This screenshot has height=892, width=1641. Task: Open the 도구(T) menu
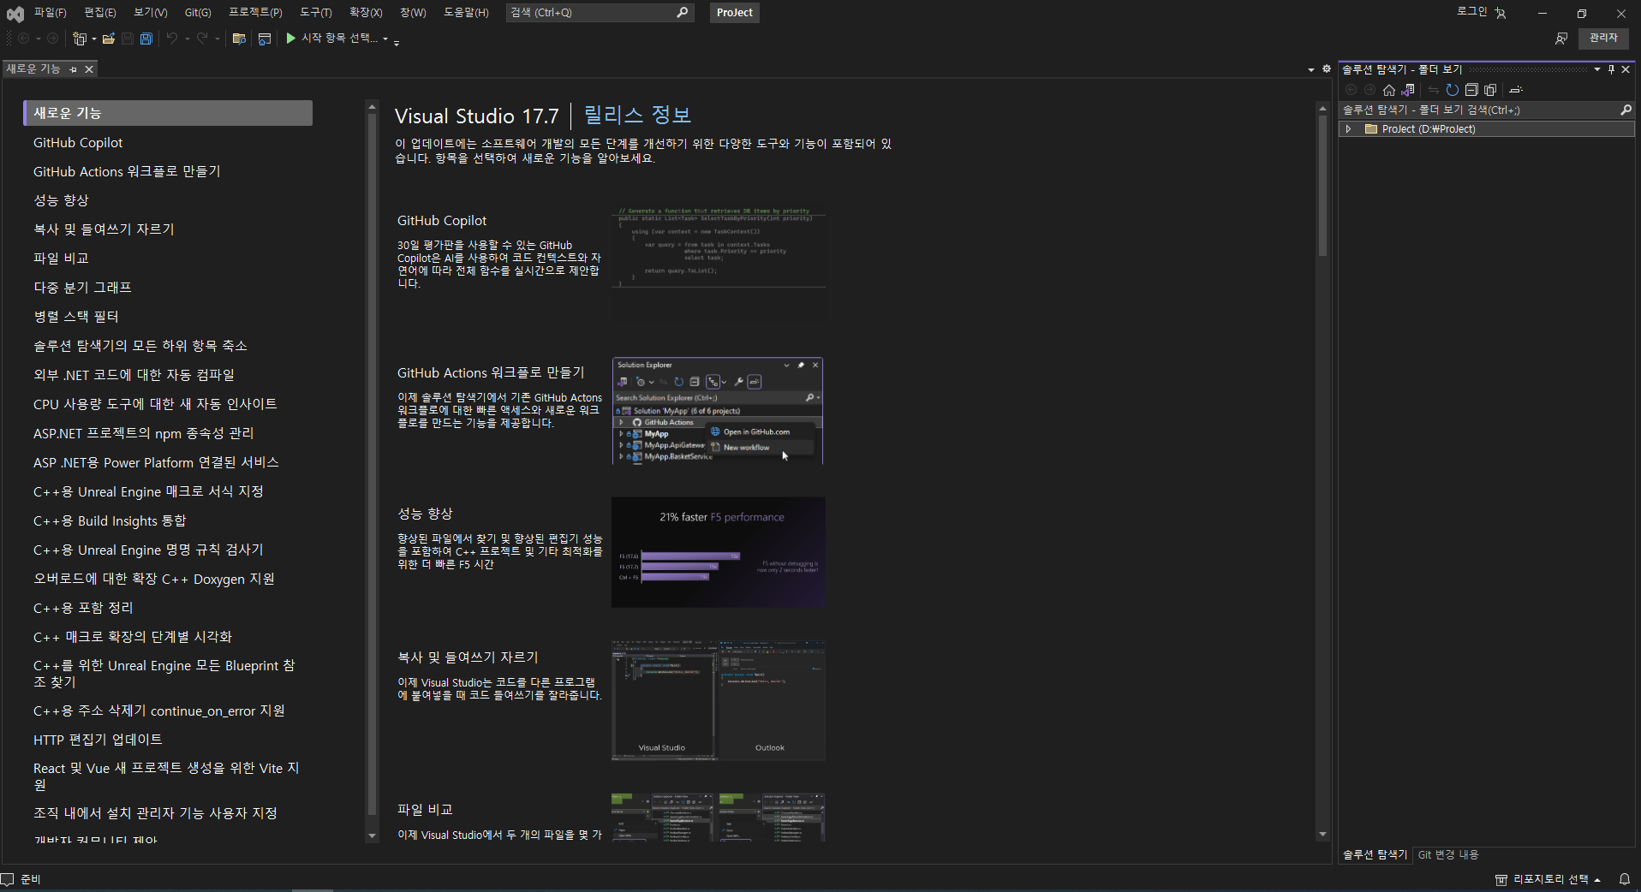pos(316,13)
